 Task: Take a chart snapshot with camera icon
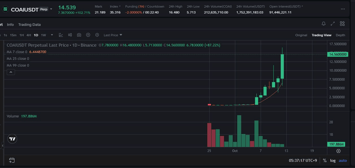(79, 35)
